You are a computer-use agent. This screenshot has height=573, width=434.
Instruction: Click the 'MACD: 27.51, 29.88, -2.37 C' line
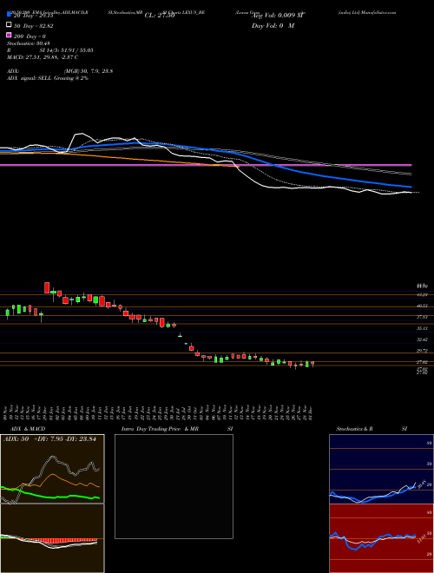tap(43, 57)
